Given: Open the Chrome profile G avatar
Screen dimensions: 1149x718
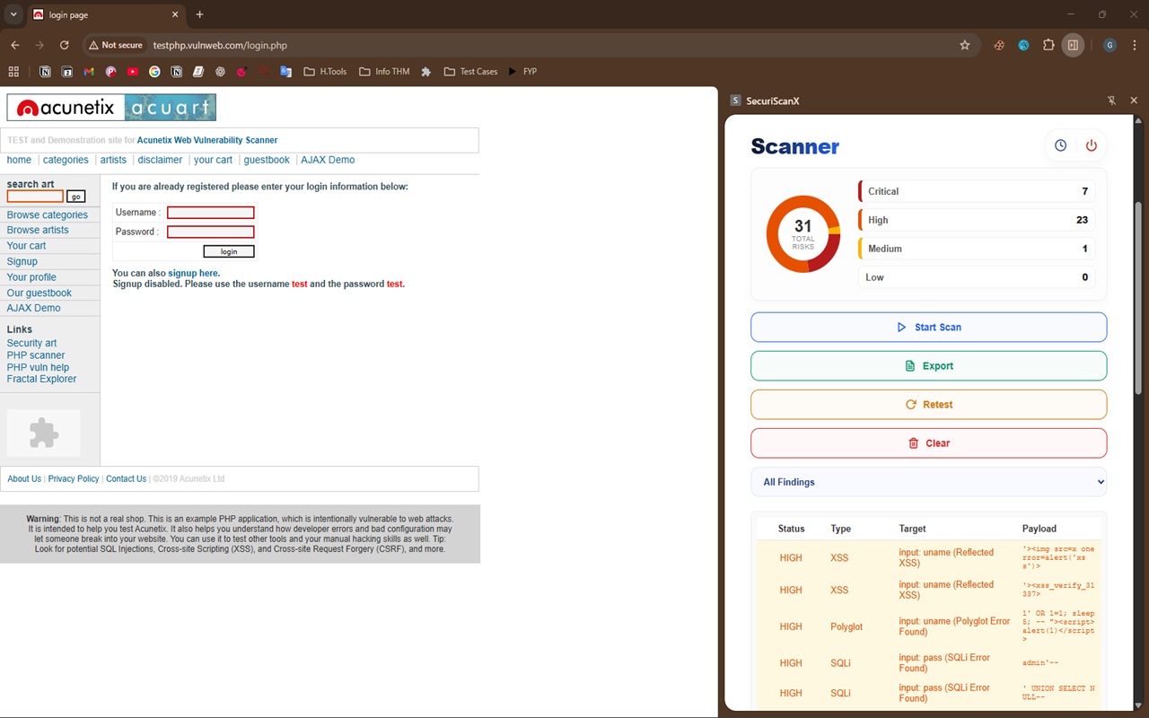Looking at the screenshot, I should [x=1110, y=45].
